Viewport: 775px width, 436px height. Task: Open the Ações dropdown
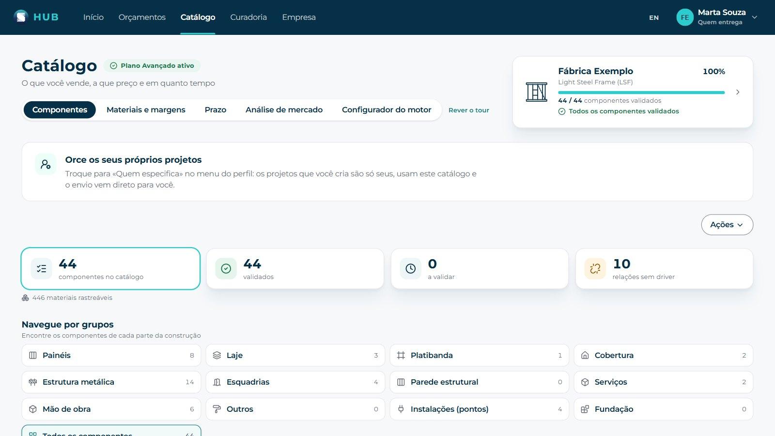[x=727, y=225]
